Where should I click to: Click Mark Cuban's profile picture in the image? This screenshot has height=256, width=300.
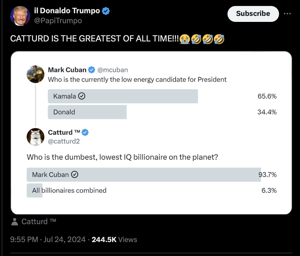[36, 74]
